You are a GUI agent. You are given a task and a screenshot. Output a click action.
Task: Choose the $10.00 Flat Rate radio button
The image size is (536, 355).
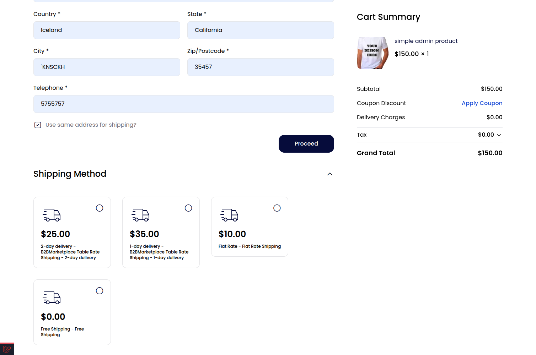(277, 208)
